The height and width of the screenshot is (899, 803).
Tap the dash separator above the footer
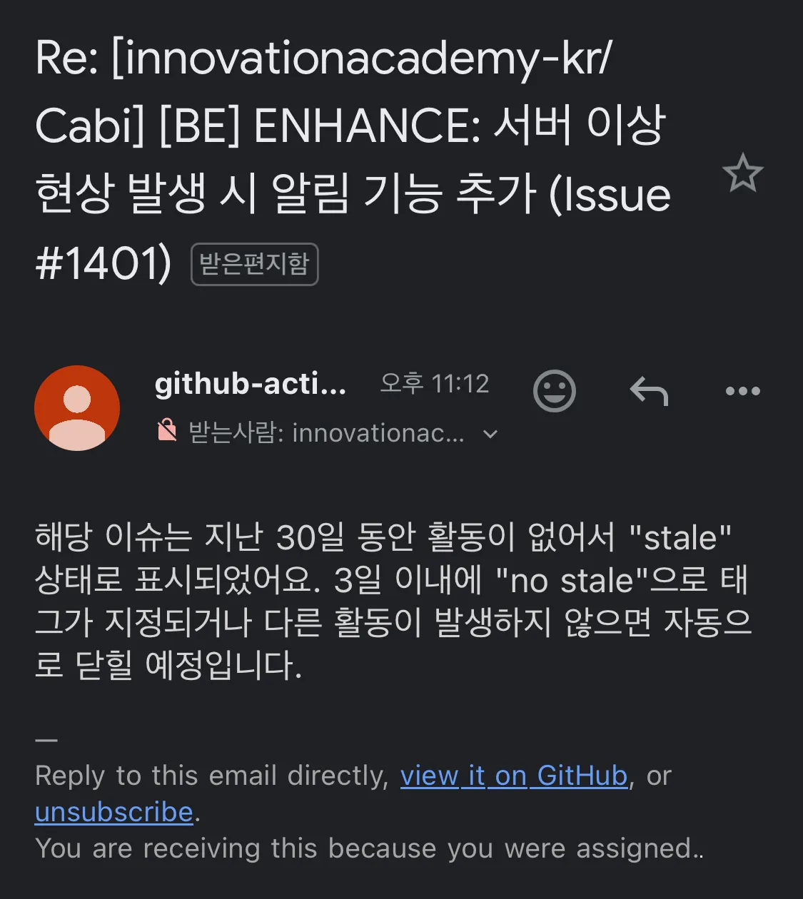pos(46,740)
